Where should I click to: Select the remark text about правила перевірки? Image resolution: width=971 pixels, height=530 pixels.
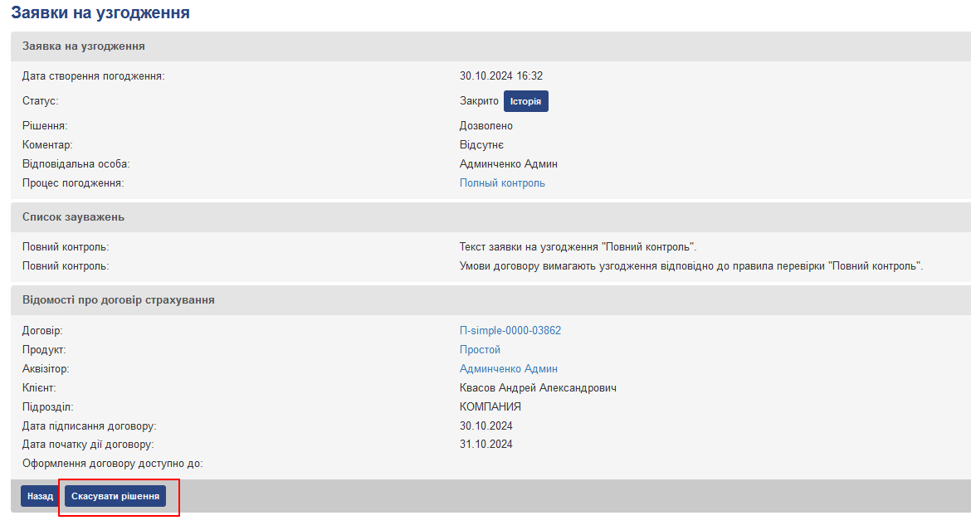click(690, 266)
